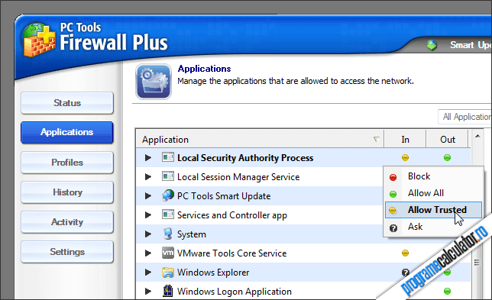Screen dimensions: 492x300
Task: Go to the Profiles section
Action: 67,163
